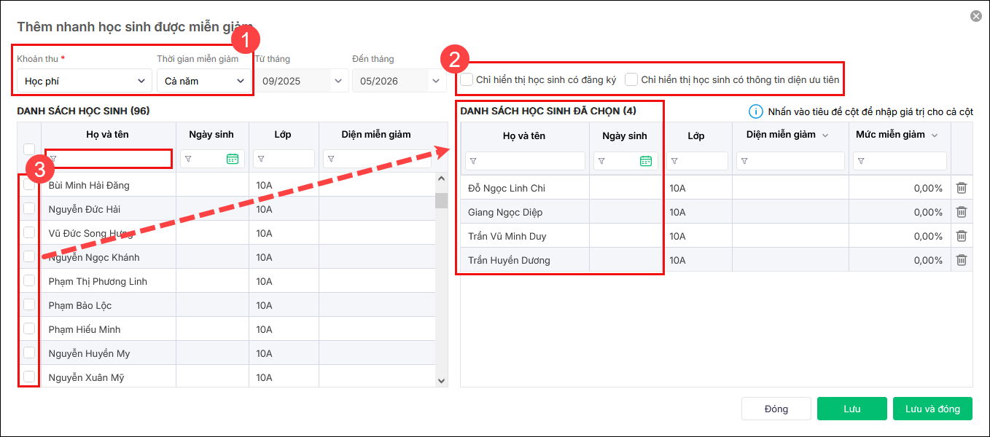Click the Mức miễn giảm column header
This screenshot has height=437, width=990.
[896, 135]
